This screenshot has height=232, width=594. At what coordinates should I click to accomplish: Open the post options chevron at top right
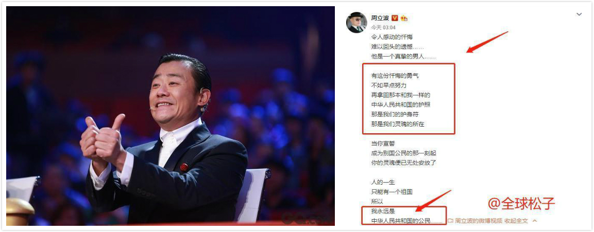tap(579, 14)
